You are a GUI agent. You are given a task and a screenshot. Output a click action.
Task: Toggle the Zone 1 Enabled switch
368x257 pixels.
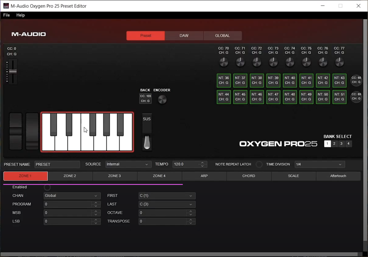[x=47, y=187]
